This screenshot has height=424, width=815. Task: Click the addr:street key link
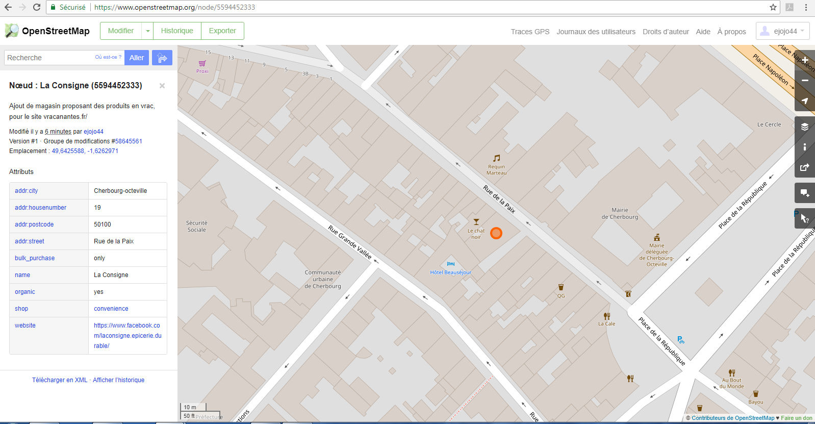(30, 241)
